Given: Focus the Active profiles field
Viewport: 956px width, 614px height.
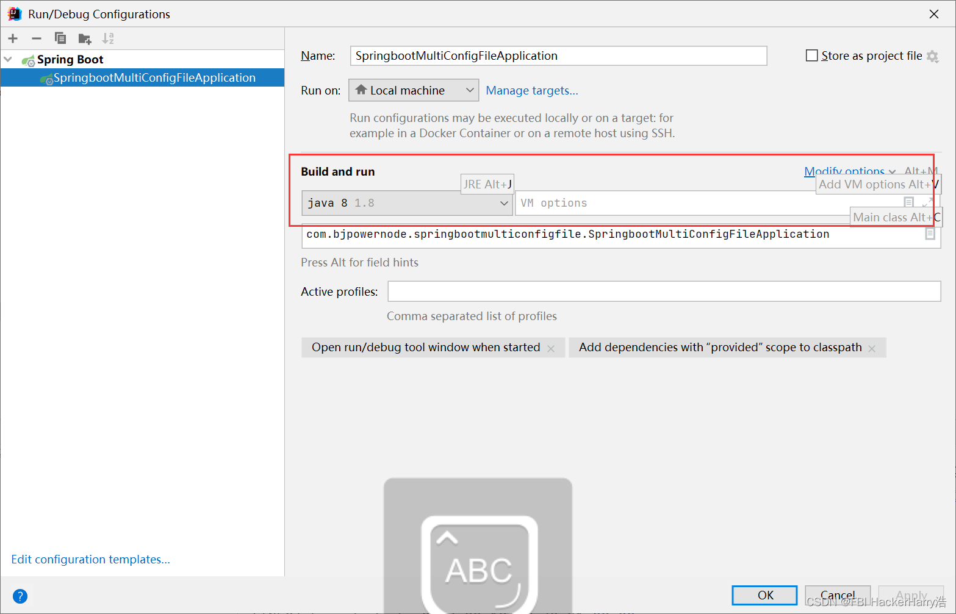Looking at the screenshot, I should [664, 291].
